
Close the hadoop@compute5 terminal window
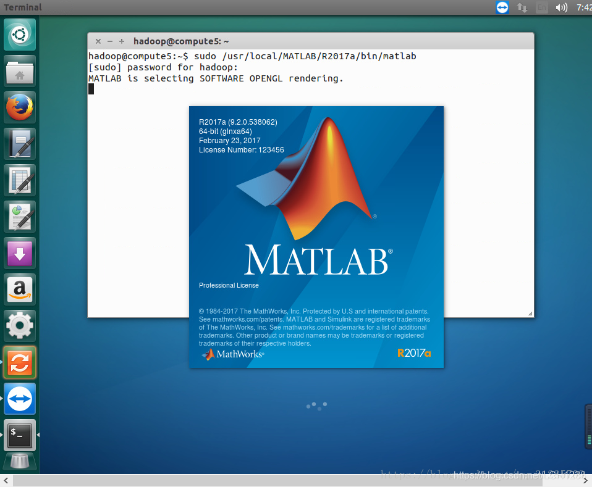[x=98, y=41]
